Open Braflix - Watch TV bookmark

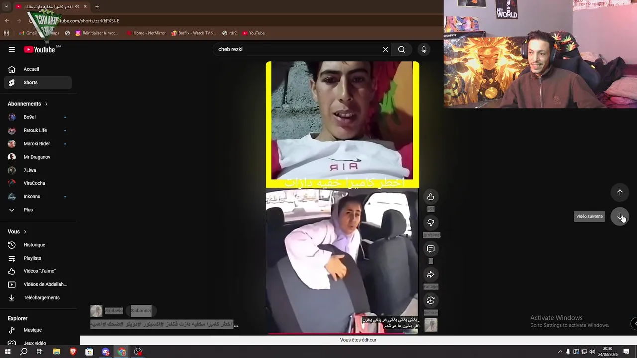pos(194,33)
